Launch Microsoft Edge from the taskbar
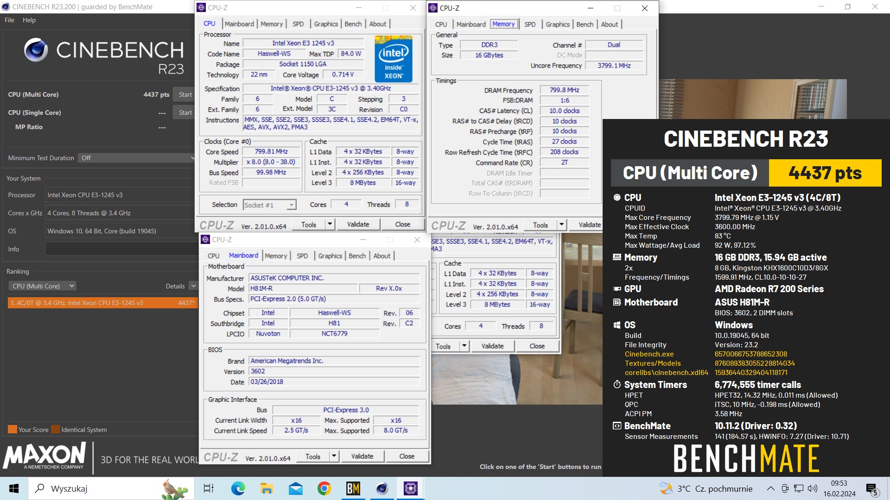Viewport: 890px width, 500px height. tap(238, 488)
